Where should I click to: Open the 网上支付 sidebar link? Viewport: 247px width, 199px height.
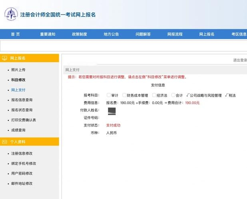[x=18, y=90]
